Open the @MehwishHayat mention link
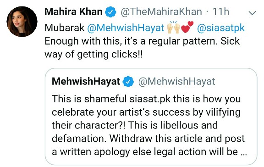Image resolution: width=264 pixels, height=167 pixels. click(x=126, y=28)
